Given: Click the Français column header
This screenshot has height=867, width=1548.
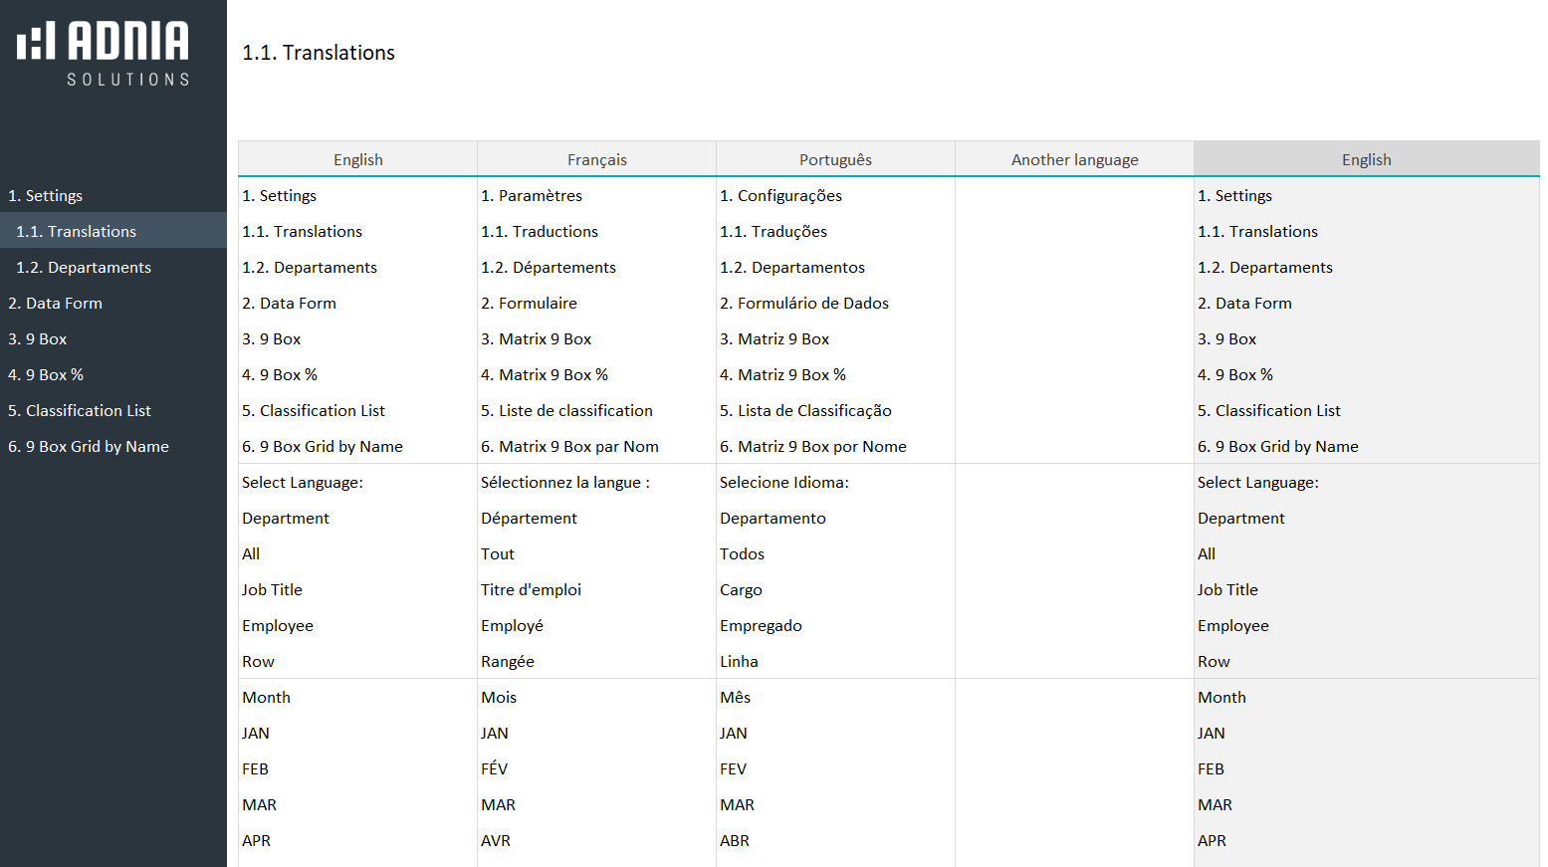Looking at the screenshot, I should click(x=597, y=160).
